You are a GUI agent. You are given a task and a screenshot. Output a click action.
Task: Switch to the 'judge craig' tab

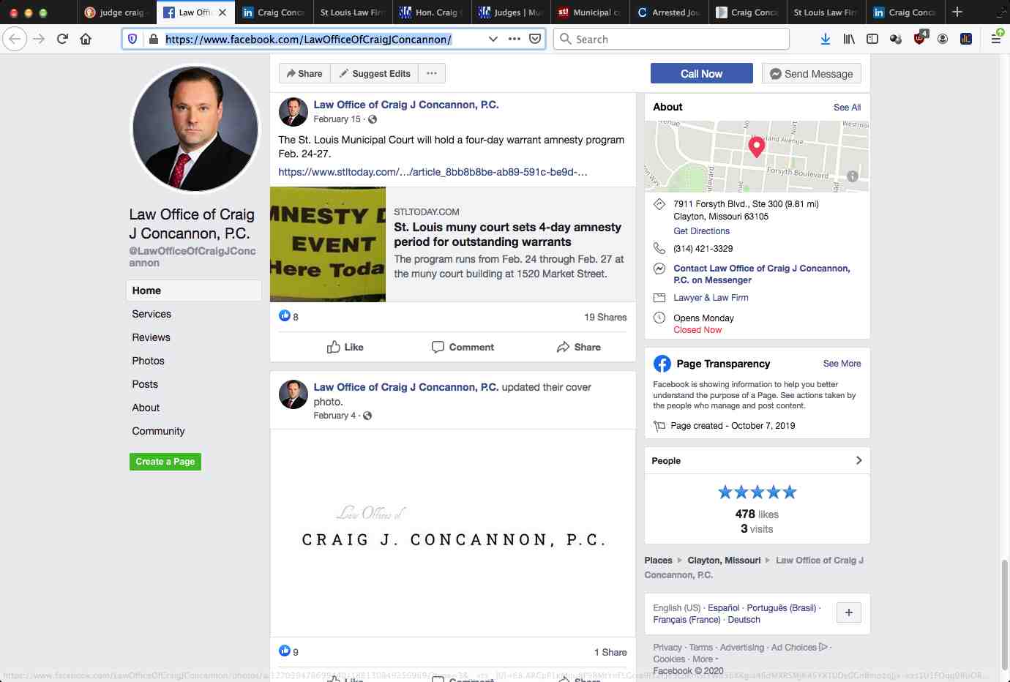[x=117, y=12]
